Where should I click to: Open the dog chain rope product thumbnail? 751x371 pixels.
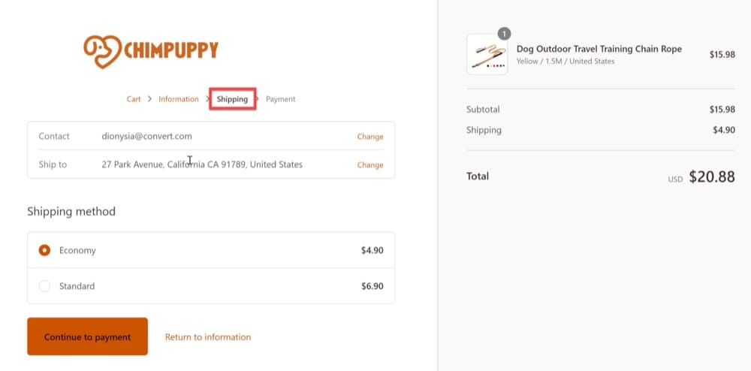tap(487, 54)
